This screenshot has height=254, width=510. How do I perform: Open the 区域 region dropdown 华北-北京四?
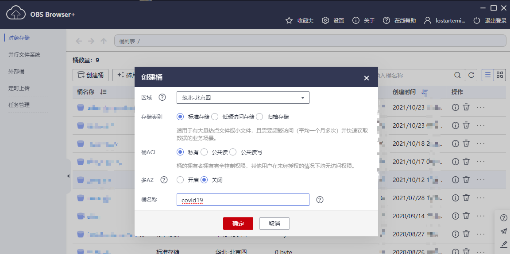click(x=243, y=98)
